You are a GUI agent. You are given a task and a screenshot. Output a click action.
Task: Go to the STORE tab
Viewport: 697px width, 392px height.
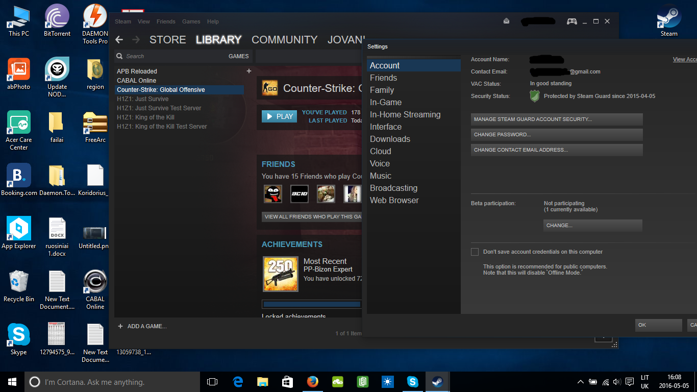point(167,40)
